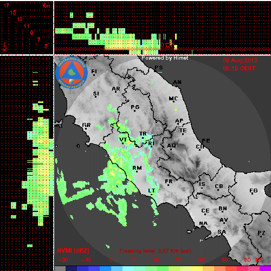Pick the pale cyan swatch below the 10 mark
The width and height of the screenshot is (271, 271).
[x=128, y=268]
